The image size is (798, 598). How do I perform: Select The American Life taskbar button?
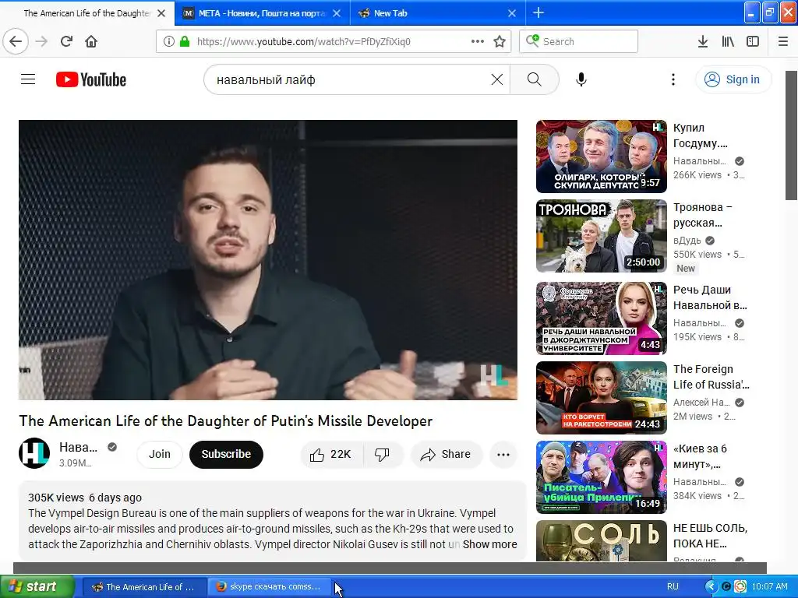coord(144,587)
